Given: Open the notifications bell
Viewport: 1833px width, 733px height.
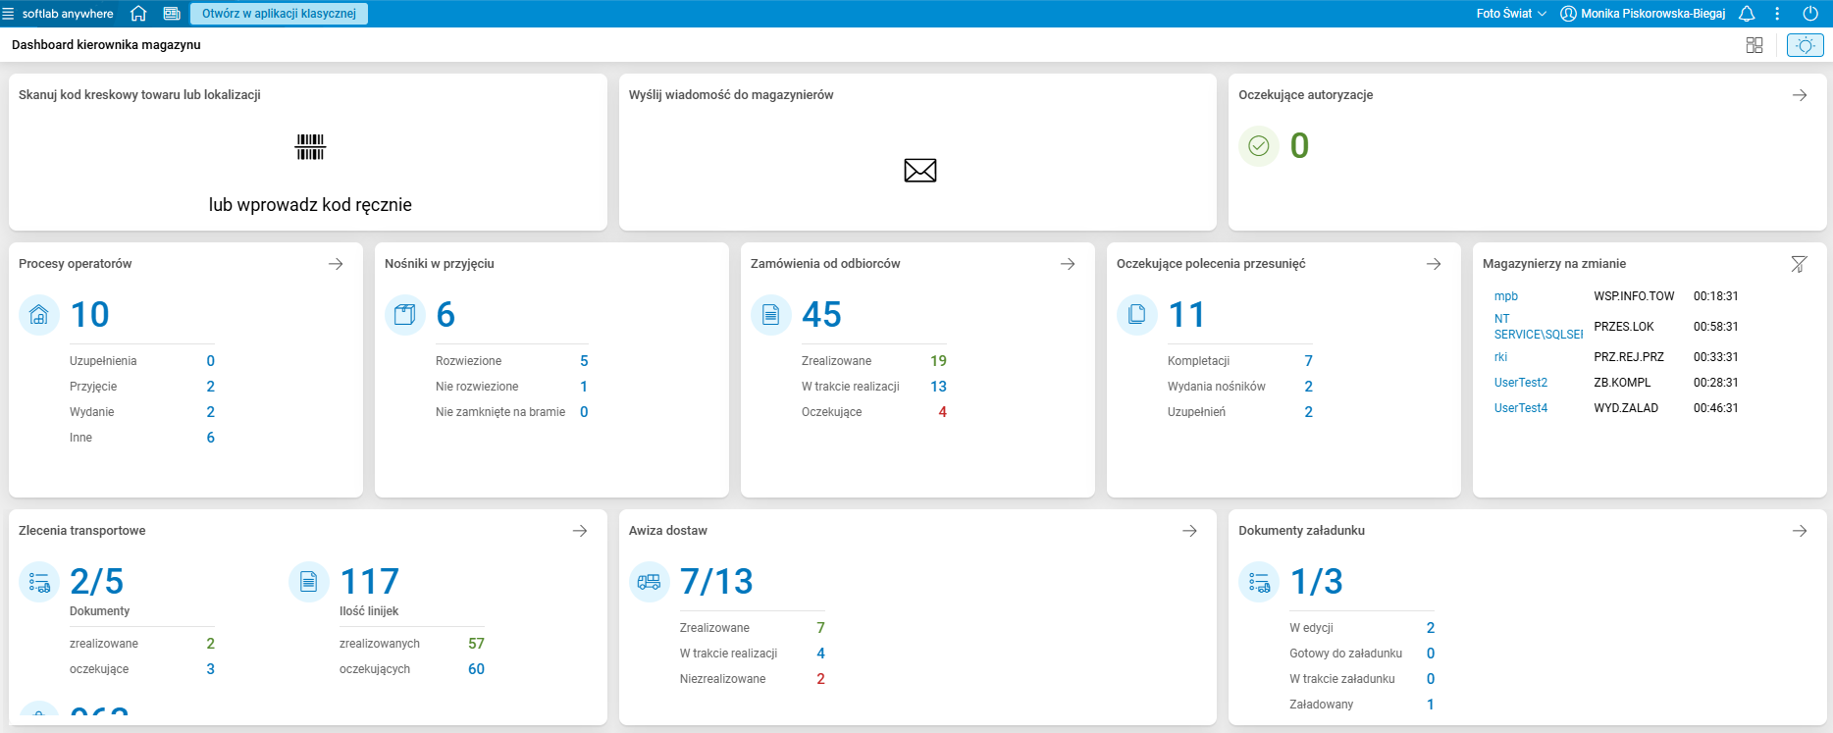Looking at the screenshot, I should point(1747,14).
